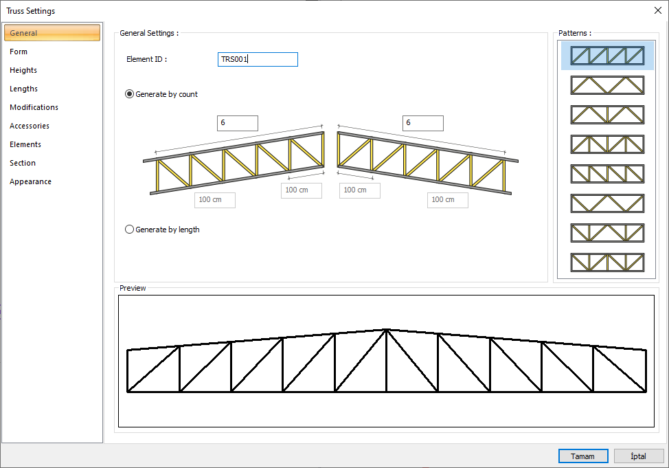Select the last truss pattern thumbnail
Image resolution: width=669 pixels, height=468 pixels.
pyautogui.click(x=607, y=262)
